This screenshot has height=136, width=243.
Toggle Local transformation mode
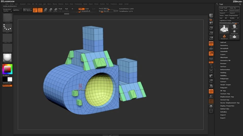tap(211, 54)
